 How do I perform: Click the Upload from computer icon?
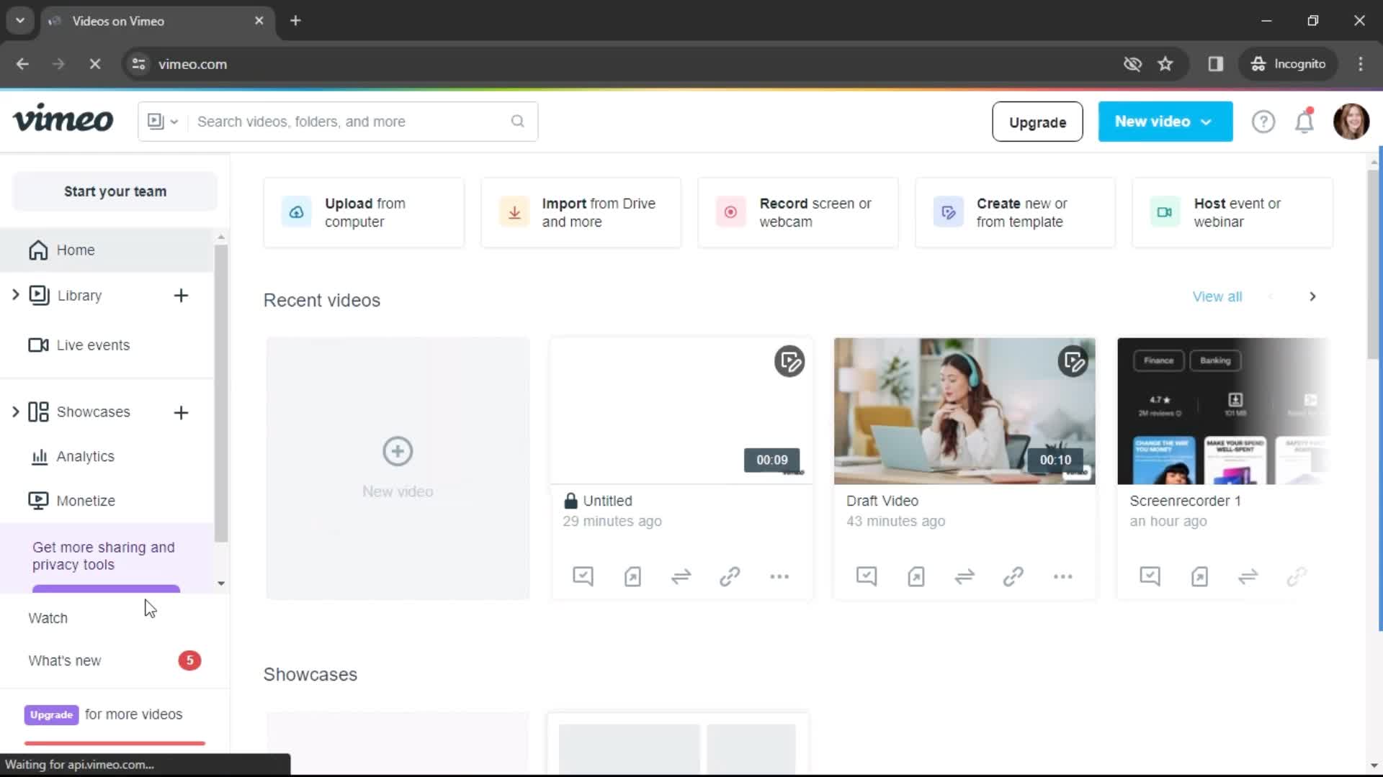click(x=295, y=212)
